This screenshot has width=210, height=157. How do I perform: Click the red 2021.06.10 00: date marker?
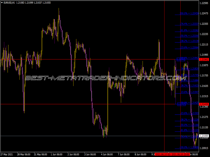point(163,154)
